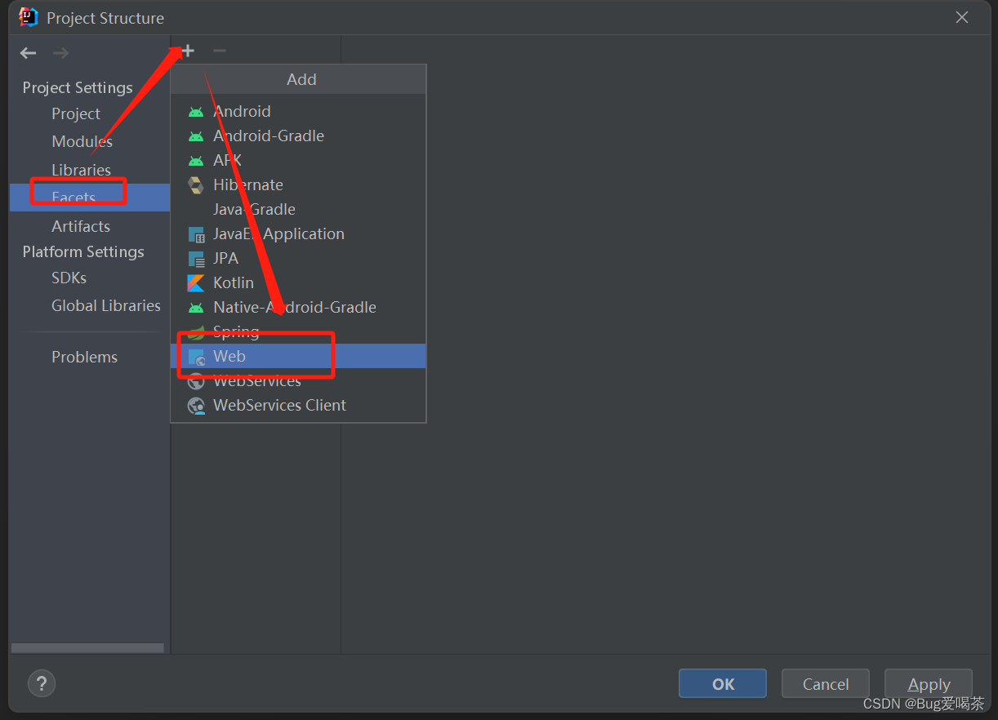Open the help question mark button

(x=42, y=683)
